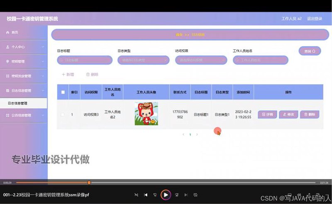Skip to next track in player
The image size is (332, 204).
[186, 195]
